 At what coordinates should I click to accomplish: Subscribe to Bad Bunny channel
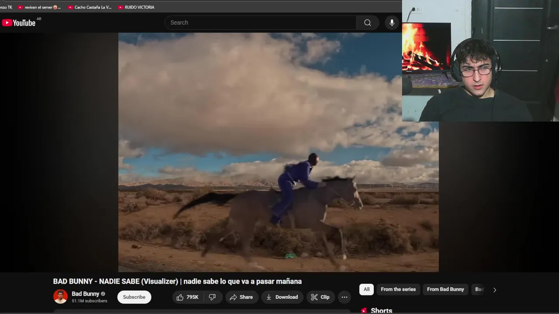(x=134, y=297)
